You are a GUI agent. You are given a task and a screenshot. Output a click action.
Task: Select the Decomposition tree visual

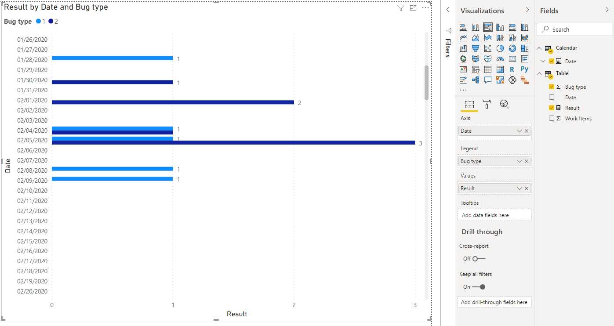(476, 80)
